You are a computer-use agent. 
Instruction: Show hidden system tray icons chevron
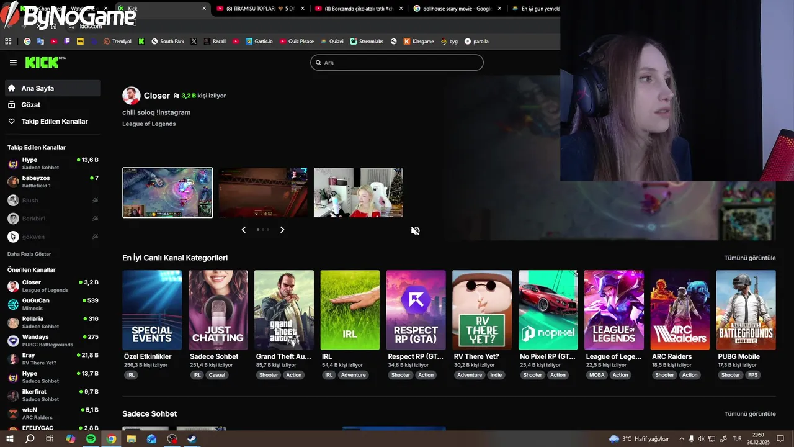point(682,439)
